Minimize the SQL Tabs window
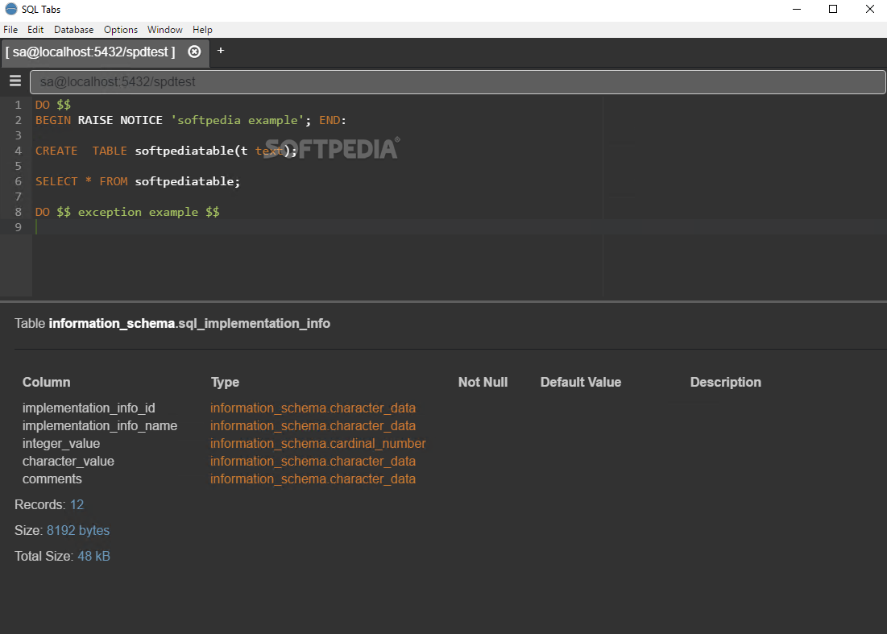 point(797,9)
